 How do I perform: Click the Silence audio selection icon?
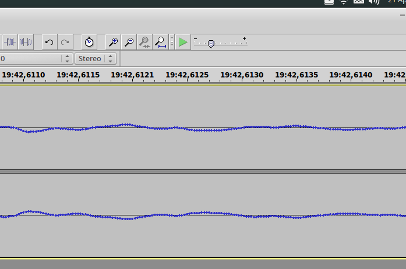pyautogui.click(x=26, y=42)
